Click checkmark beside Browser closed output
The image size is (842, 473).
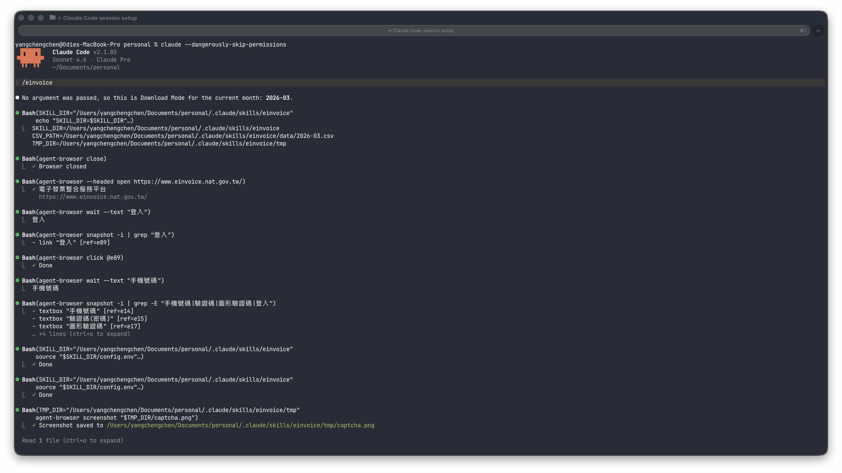34,166
